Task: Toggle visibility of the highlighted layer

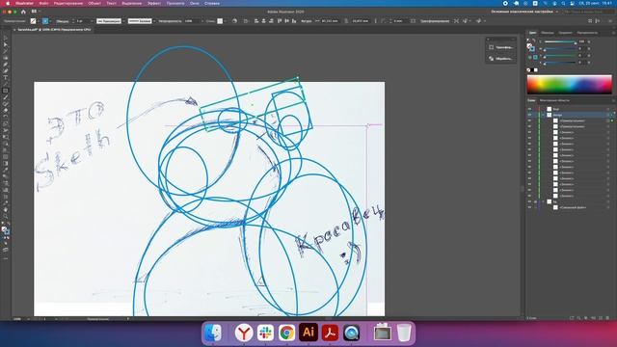Action: click(529, 115)
